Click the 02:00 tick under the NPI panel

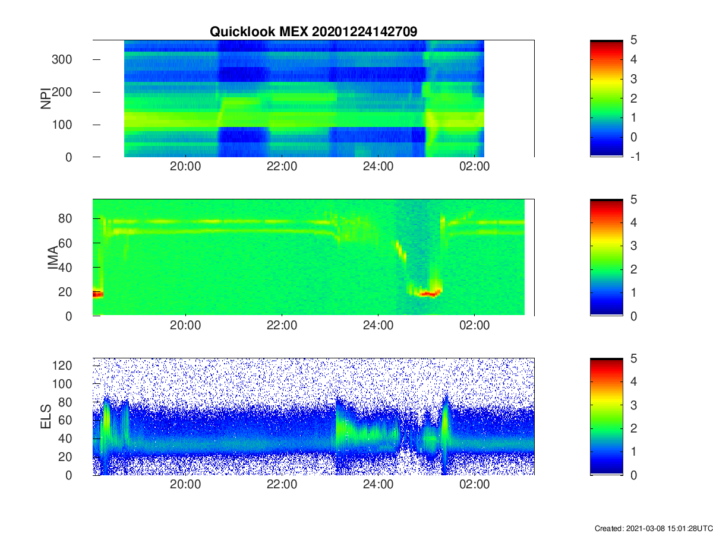[474, 167]
